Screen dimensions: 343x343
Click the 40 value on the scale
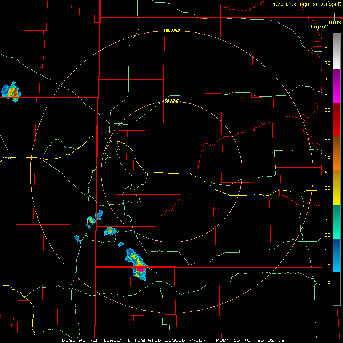click(x=327, y=173)
